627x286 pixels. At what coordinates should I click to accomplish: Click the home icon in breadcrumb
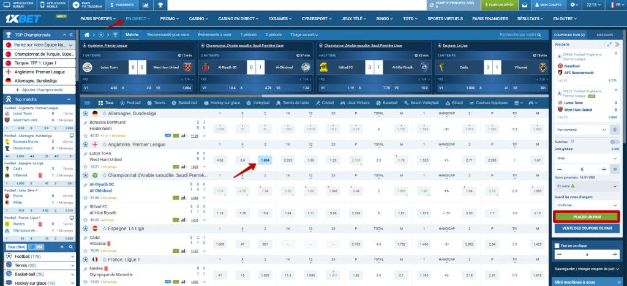point(92,34)
